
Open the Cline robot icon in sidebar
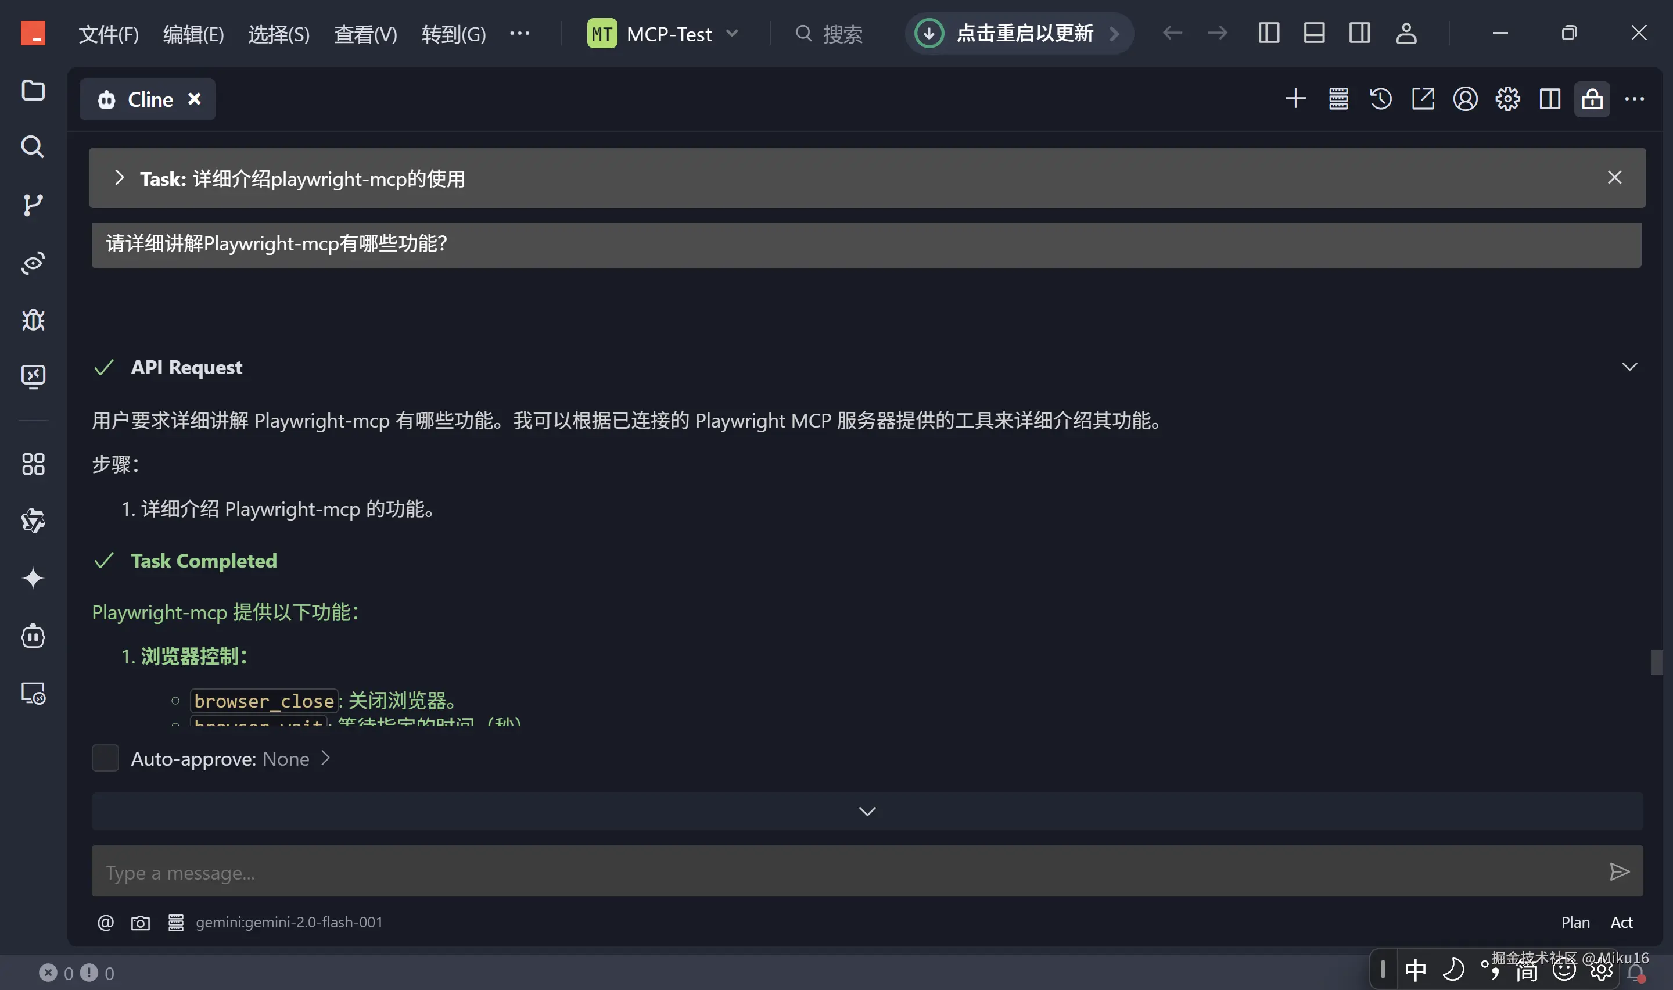[x=33, y=636]
